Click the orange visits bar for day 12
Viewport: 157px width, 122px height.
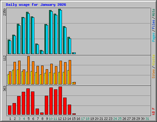pos(61,73)
